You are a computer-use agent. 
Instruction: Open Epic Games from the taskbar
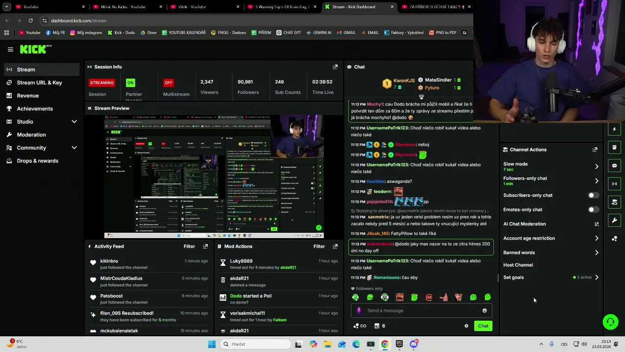[399, 344]
